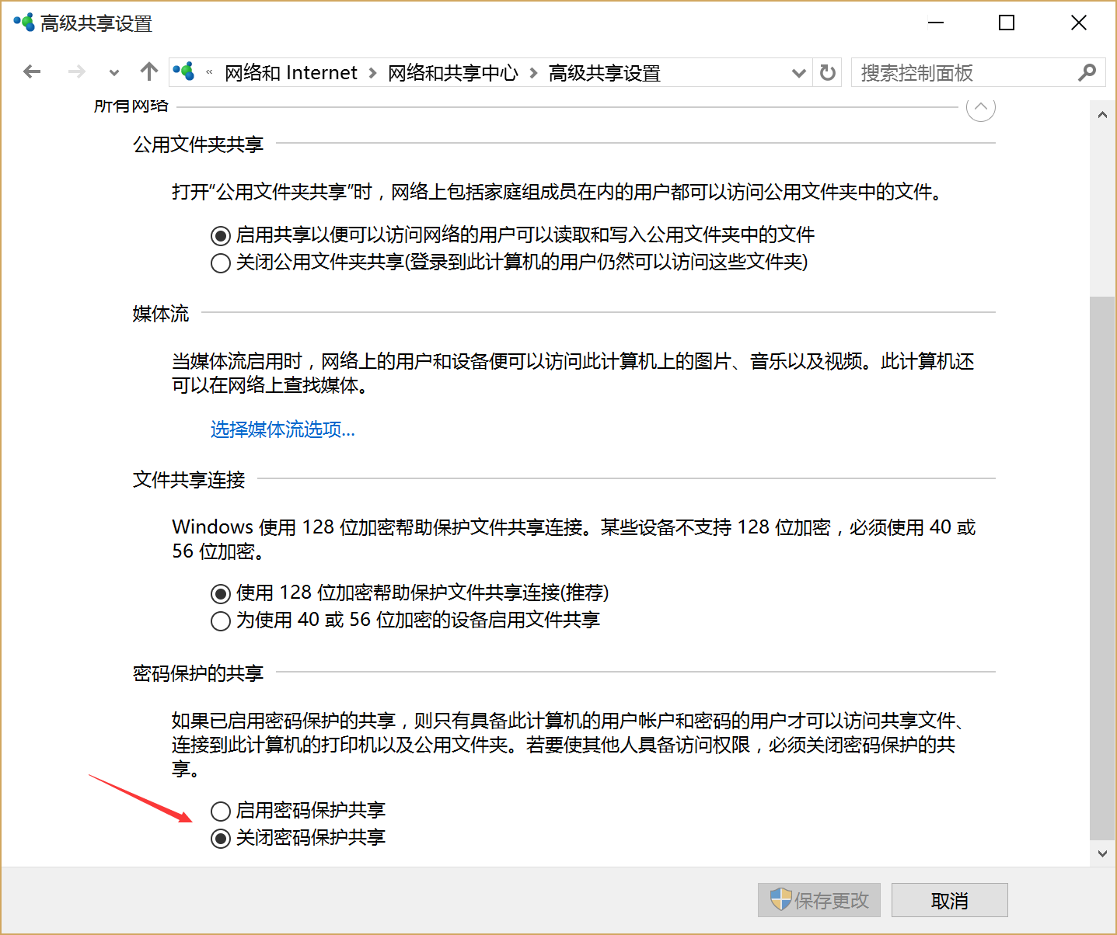Image resolution: width=1117 pixels, height=935 pixels.
Task: Click the 密码保护的共享 section heading
Action: (198, 673)
